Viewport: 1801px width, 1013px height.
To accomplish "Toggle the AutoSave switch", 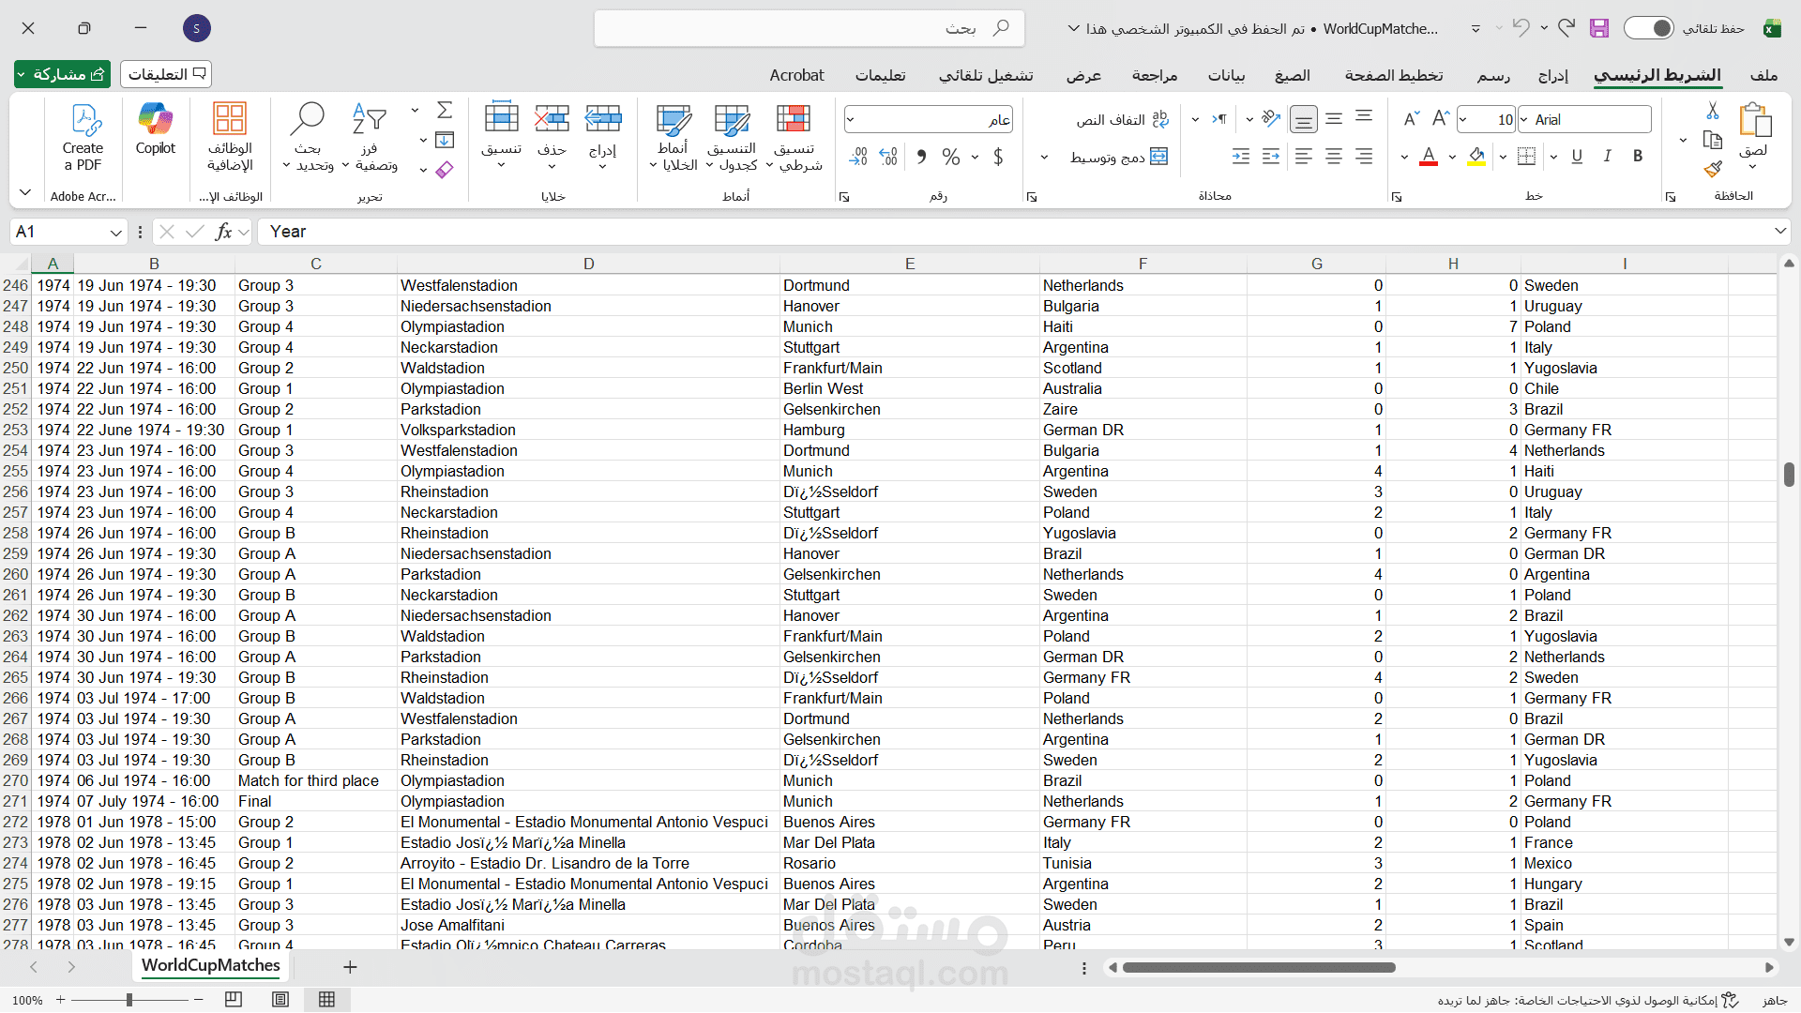I will pos(1648,28).
